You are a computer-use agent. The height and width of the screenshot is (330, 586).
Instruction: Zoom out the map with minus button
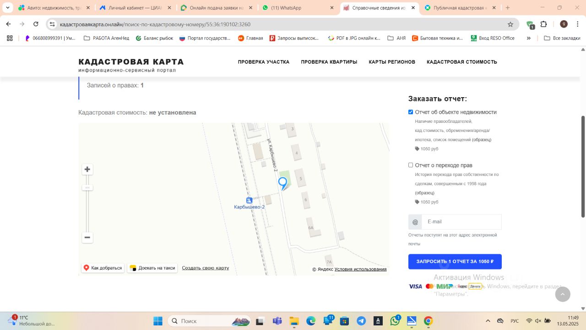87,237
